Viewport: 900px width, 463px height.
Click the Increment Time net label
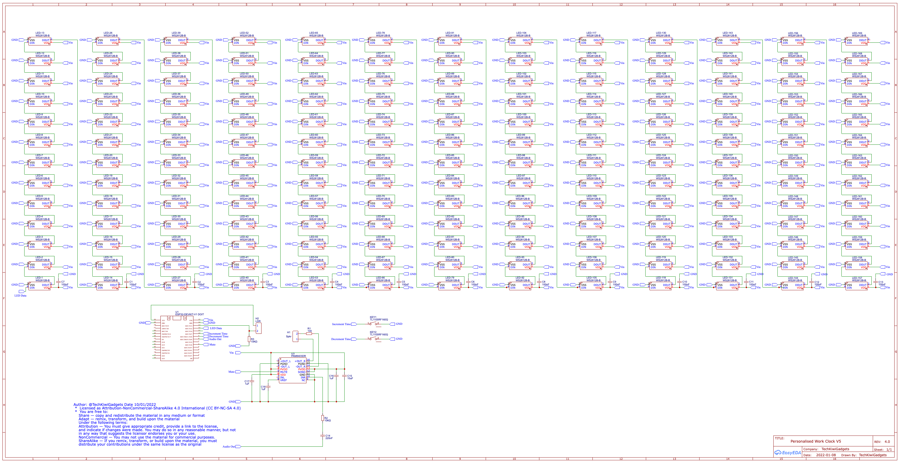tap(342, 324)
